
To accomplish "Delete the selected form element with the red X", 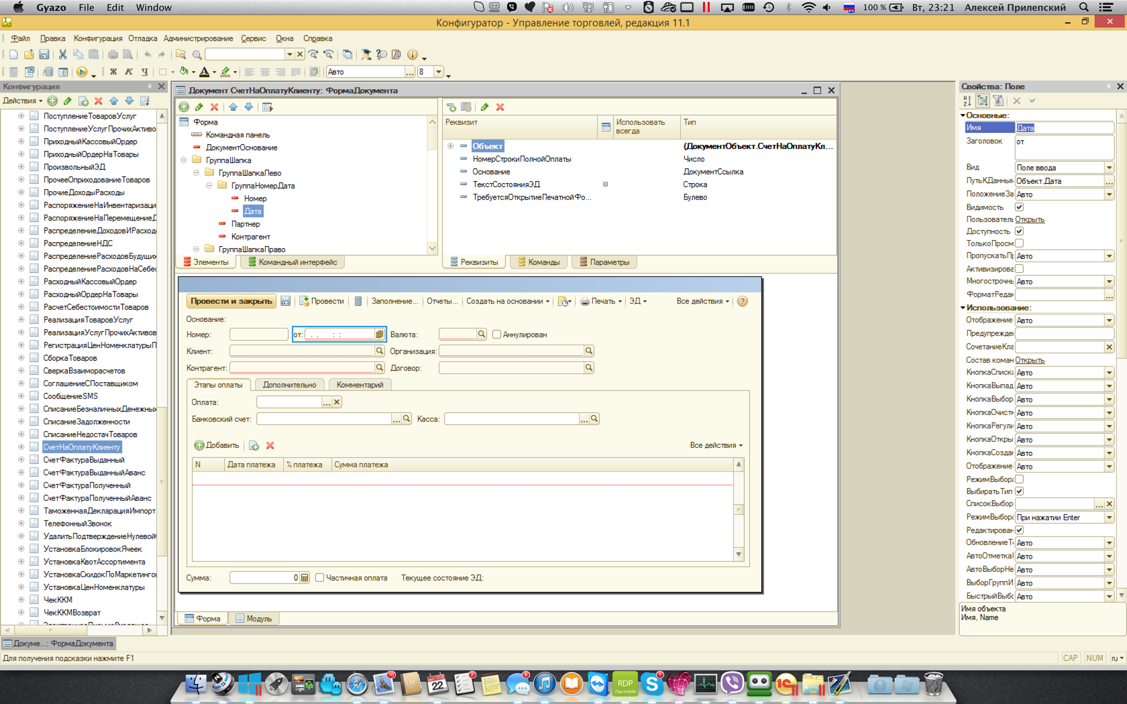I will pos(215,107).
